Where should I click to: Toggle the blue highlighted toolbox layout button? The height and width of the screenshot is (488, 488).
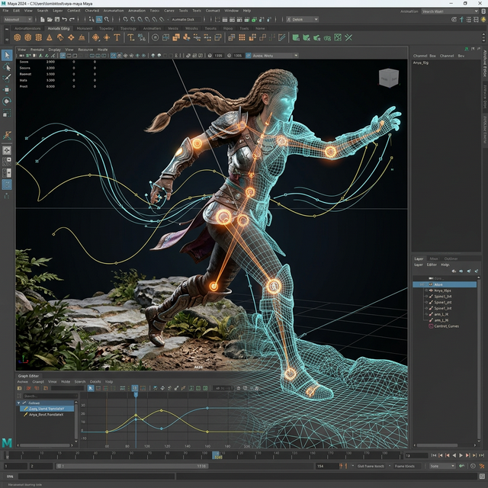pyautogui.click(x=7, y=185)
